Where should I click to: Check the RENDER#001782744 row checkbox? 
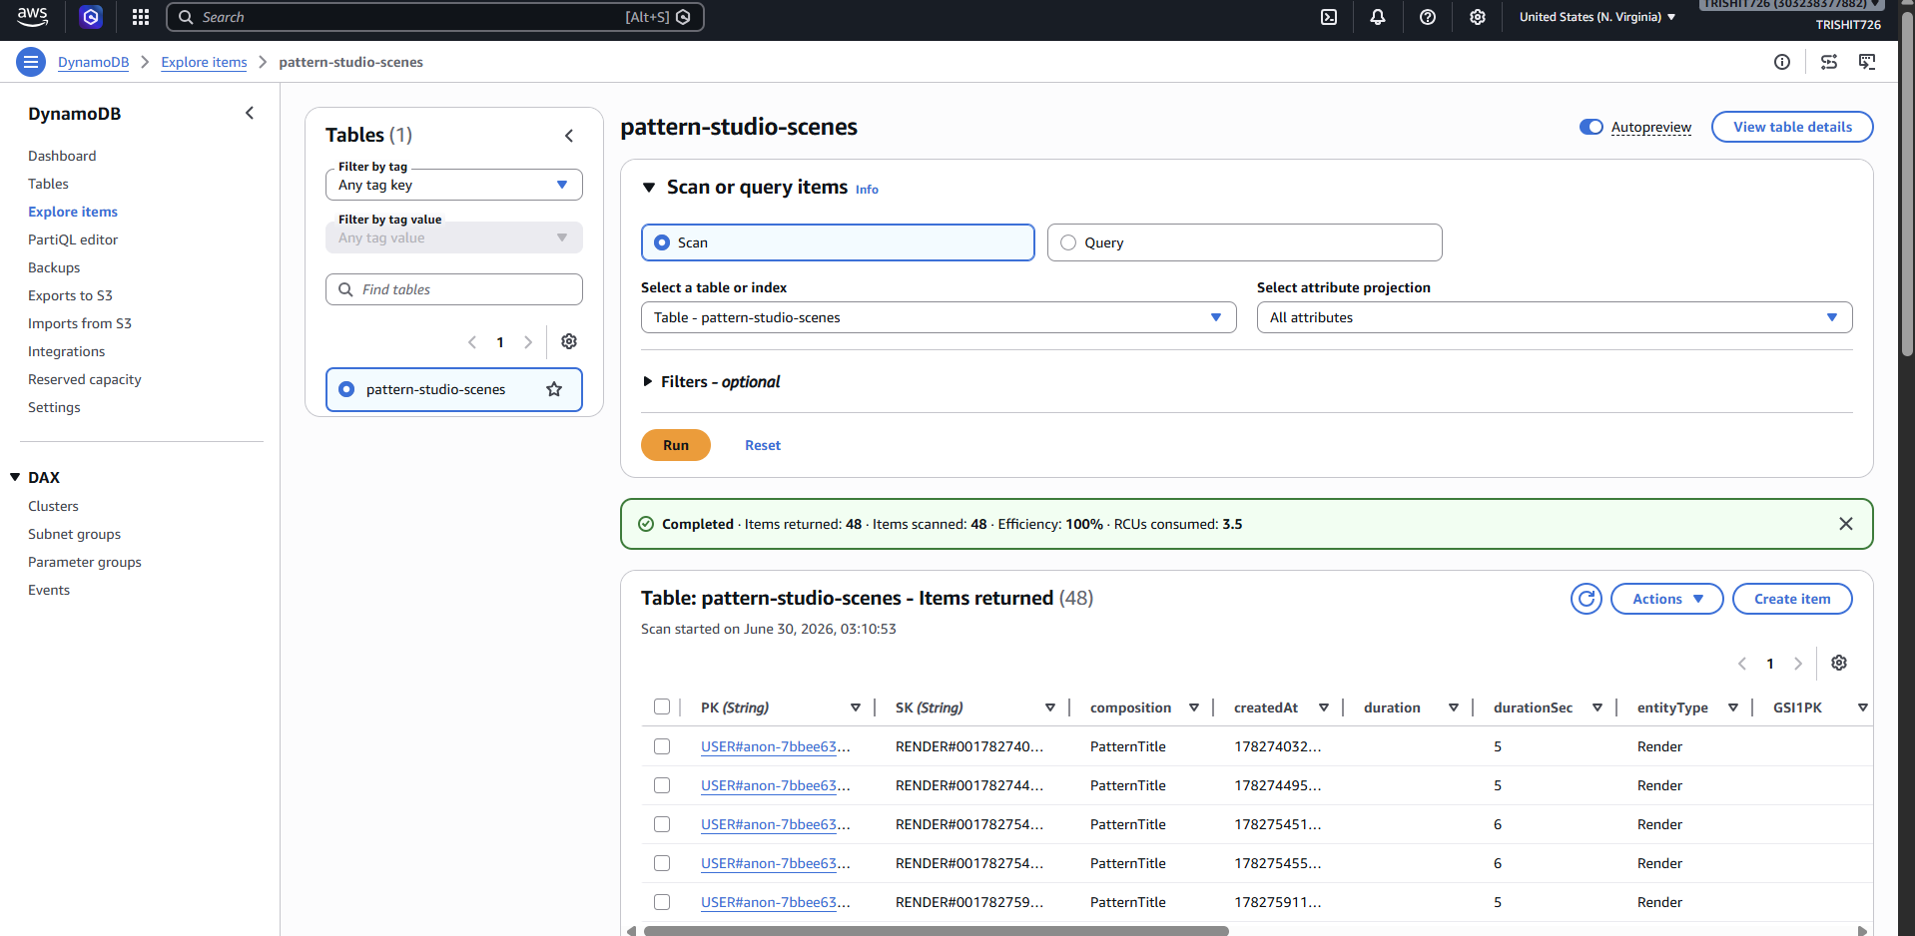(x=662, y=785)
